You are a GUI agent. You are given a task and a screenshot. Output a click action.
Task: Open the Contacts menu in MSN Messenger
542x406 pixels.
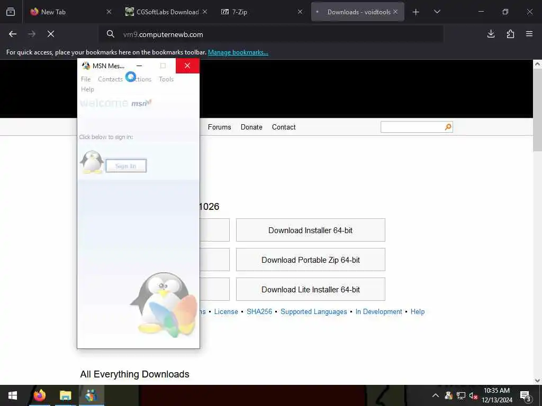point(110,79)
